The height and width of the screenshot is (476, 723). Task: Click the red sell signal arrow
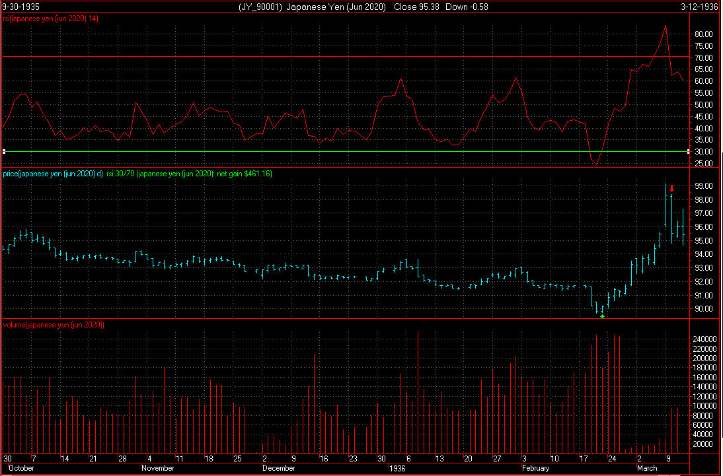(671, 188)
